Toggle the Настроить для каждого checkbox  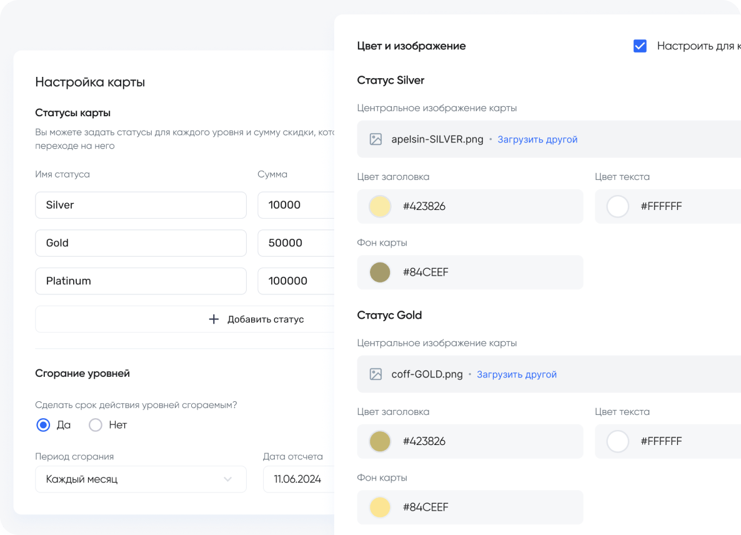tap(640, 46)
